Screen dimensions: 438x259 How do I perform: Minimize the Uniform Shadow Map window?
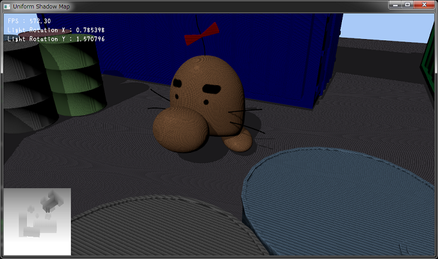tap(394, 5)
